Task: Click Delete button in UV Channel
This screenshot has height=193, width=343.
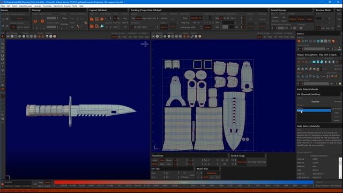Action: [x=336, y=120]
